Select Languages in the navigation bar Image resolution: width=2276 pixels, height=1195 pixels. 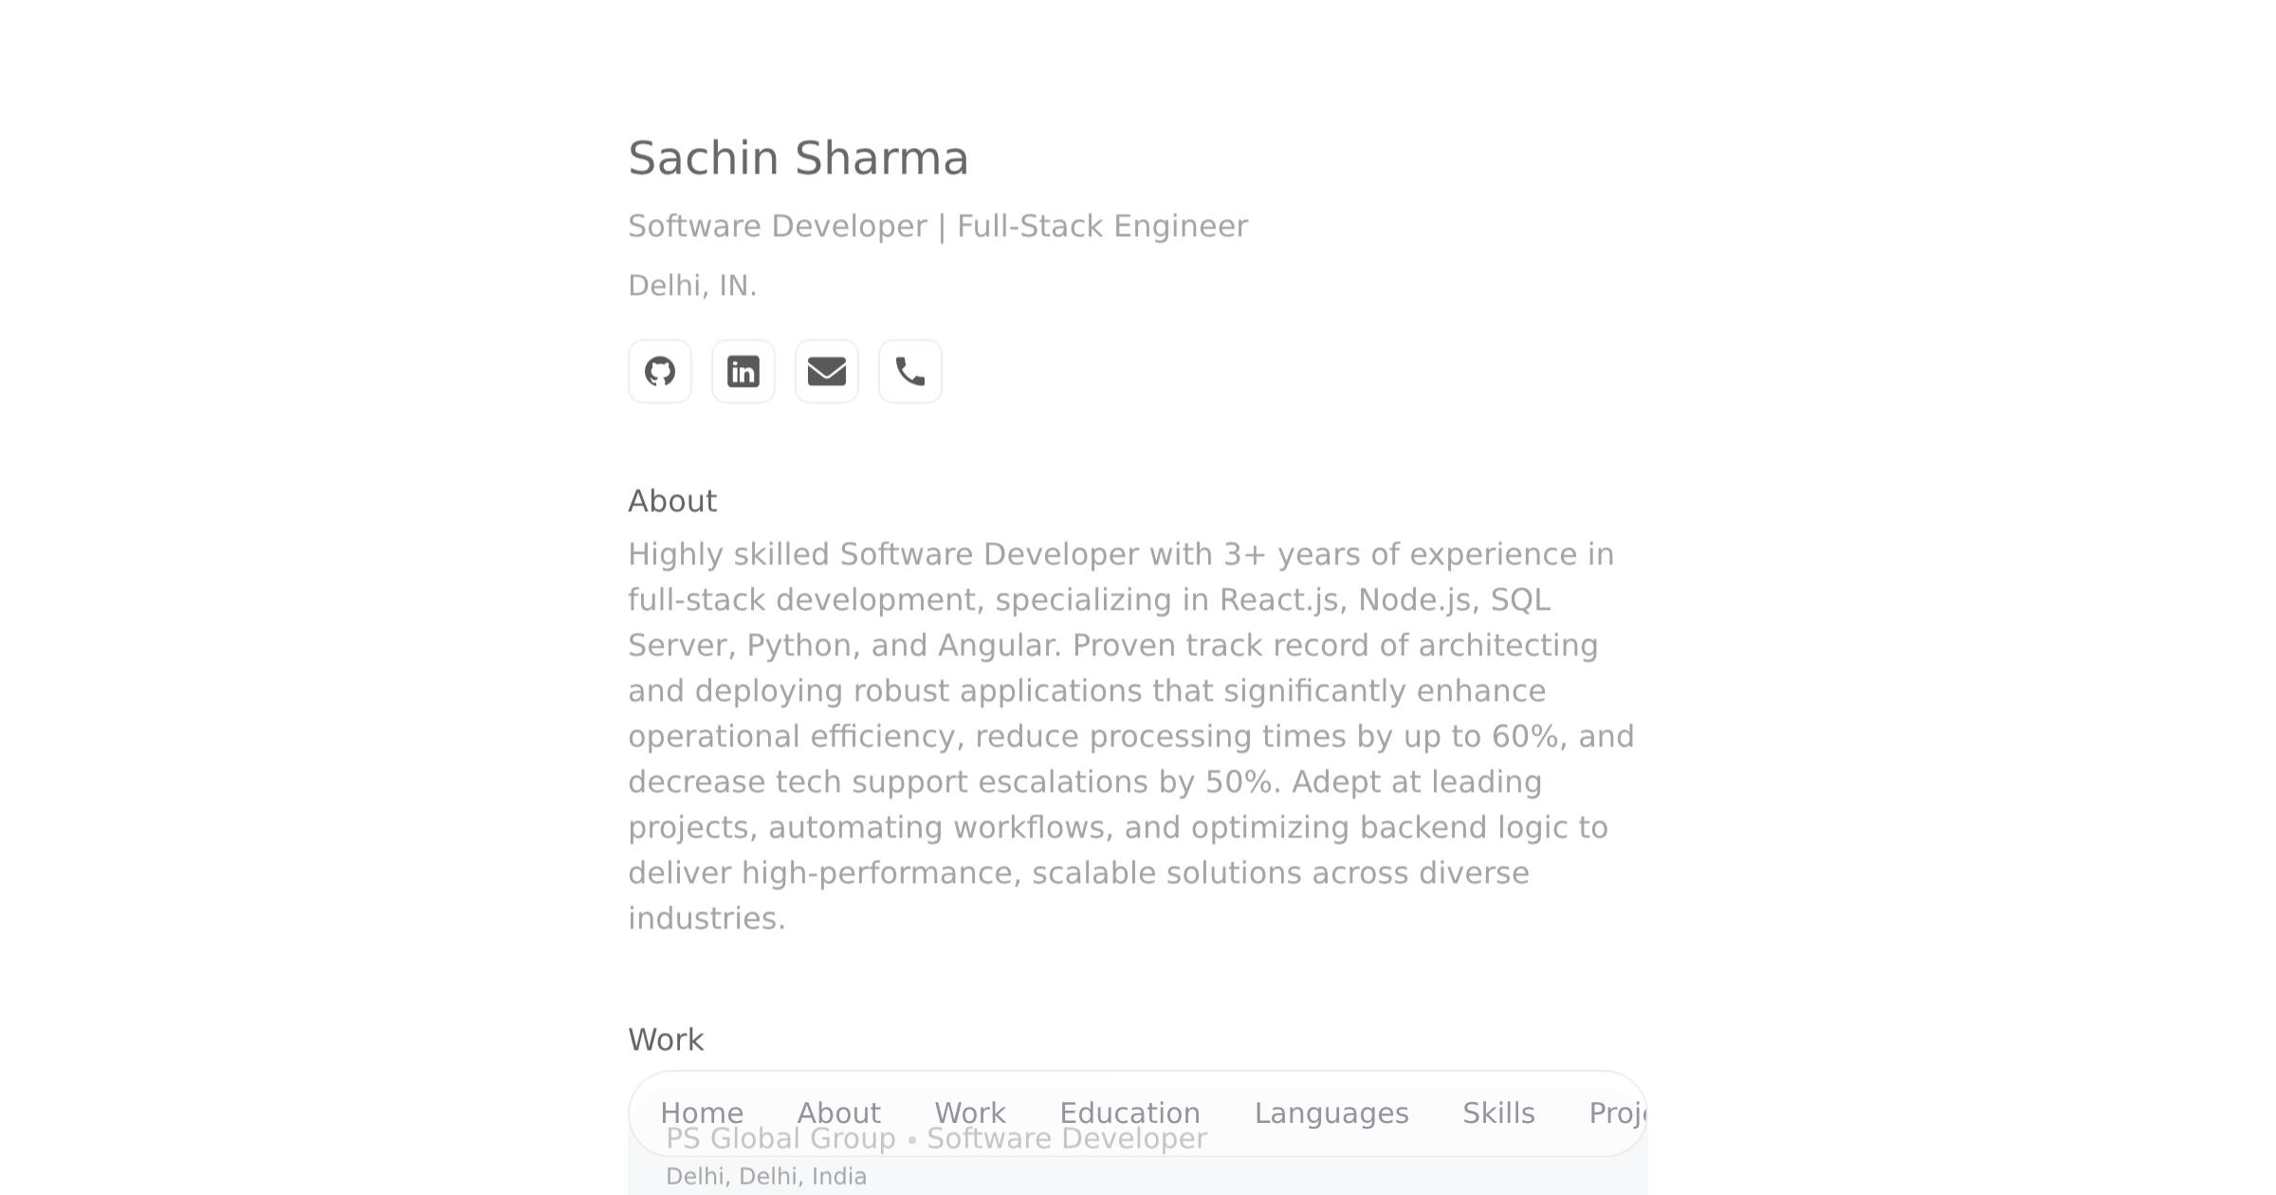[x=1331, y=1112]
